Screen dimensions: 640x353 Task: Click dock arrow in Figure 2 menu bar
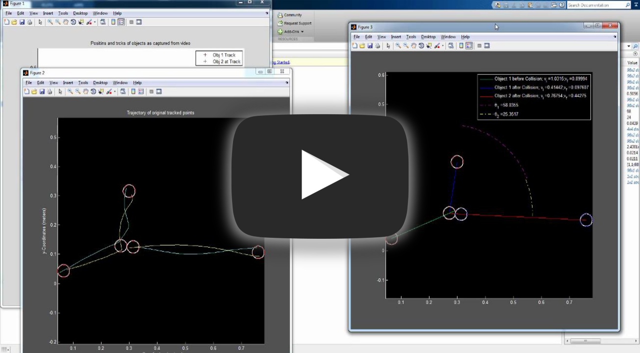point(287,83)
